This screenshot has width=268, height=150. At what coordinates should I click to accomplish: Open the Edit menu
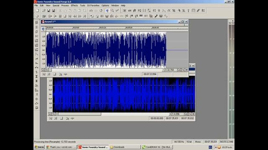[x=42, y=5]
